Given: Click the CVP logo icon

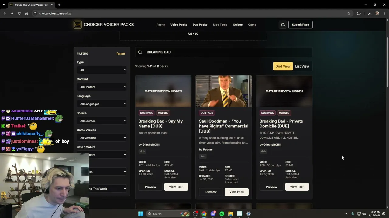Looking at the screenshot, I should (77, 25).
